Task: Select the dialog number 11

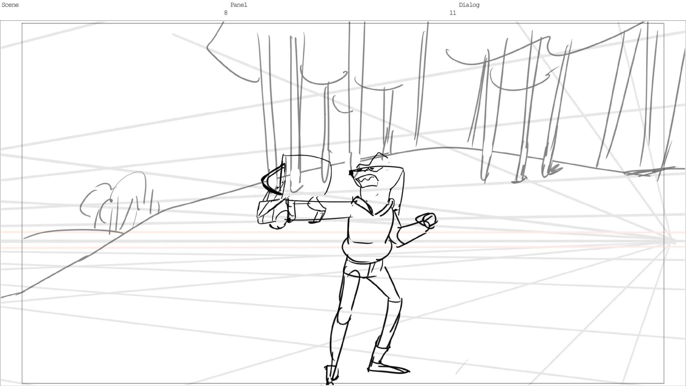Action: click(x=453, y=13)
